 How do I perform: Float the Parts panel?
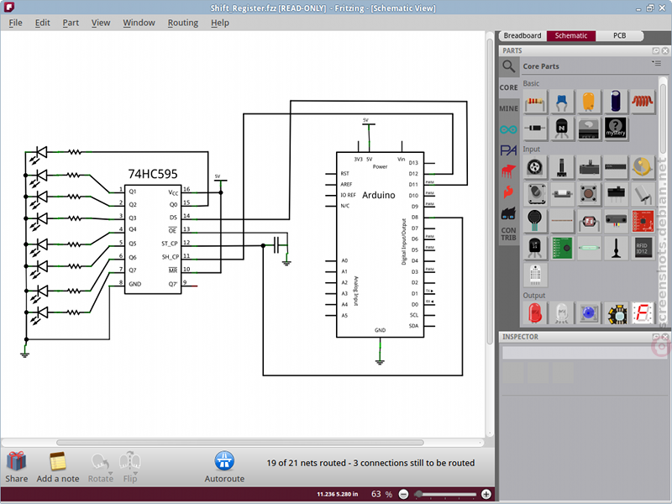(656, 50)
